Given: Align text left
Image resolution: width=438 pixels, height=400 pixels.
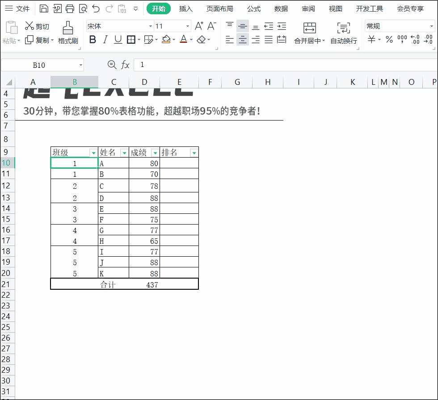Looking at the screenshot, I should (230, 40).
